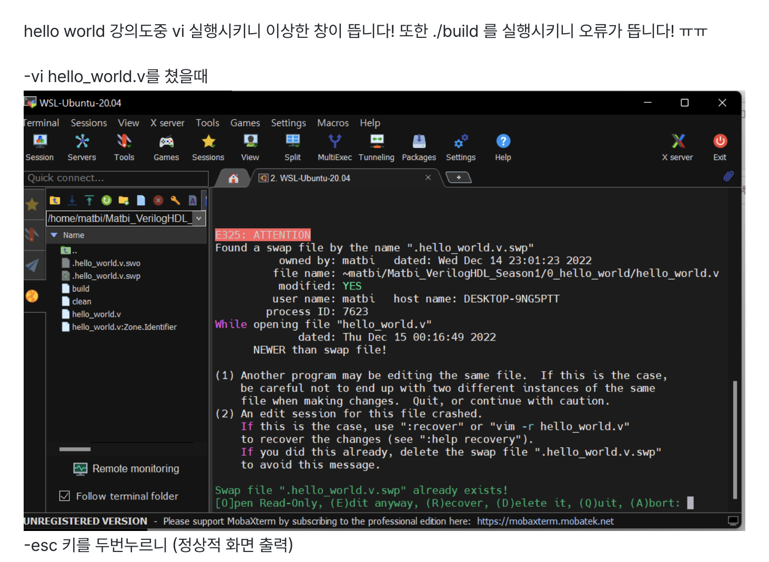Click the Quick connect input field
The width and height of the screenshot is (769, 562).
(116, 178)
